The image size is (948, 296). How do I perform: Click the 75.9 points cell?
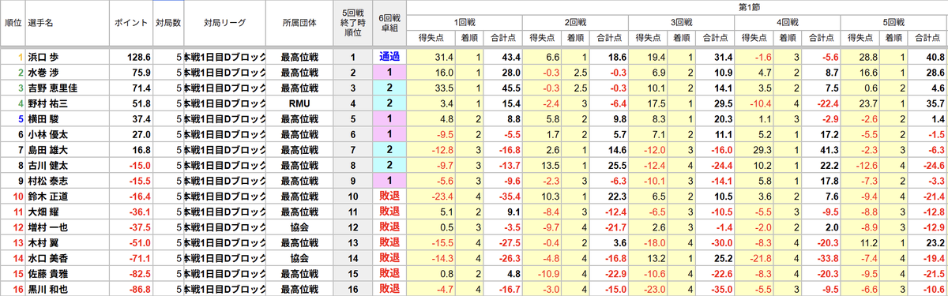[x=130, y=72]
